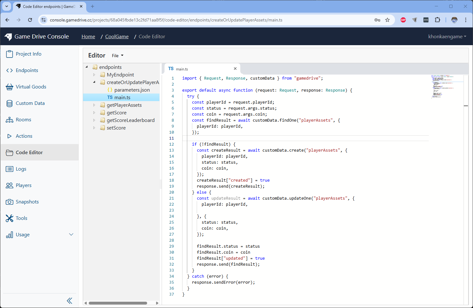
Task: Open the Snapshots section icon
Action: click(9, 202)
